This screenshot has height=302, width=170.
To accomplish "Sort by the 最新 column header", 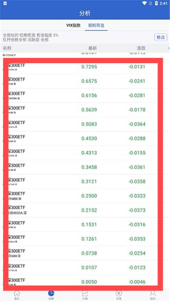I will tap(92, 48).
